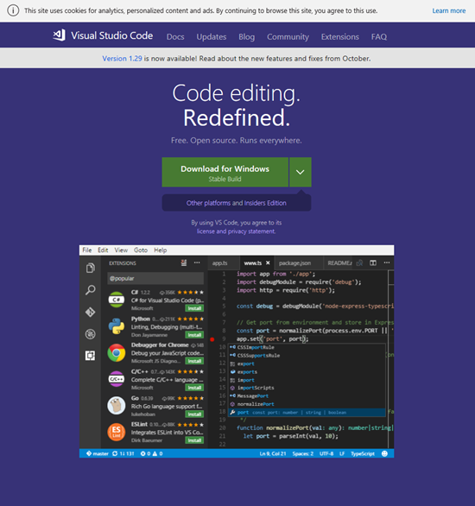Expand the download options chevron
This screenshot has height=506, width=475.
click(x=300, y=172)
